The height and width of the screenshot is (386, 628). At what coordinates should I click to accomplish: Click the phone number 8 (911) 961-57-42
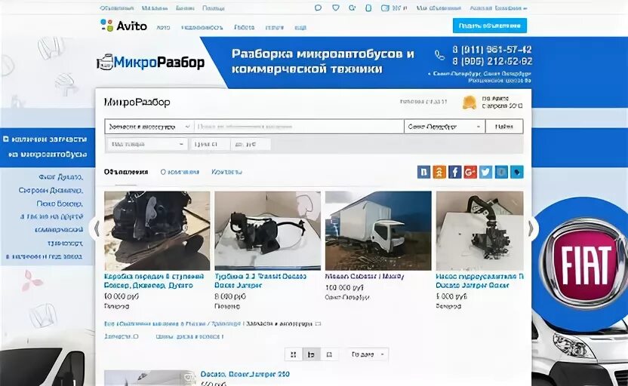[492, 50]
